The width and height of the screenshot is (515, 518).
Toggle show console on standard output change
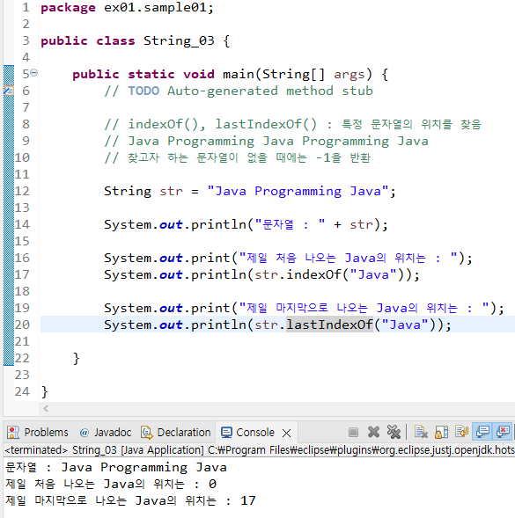click(x=482, y=432)
